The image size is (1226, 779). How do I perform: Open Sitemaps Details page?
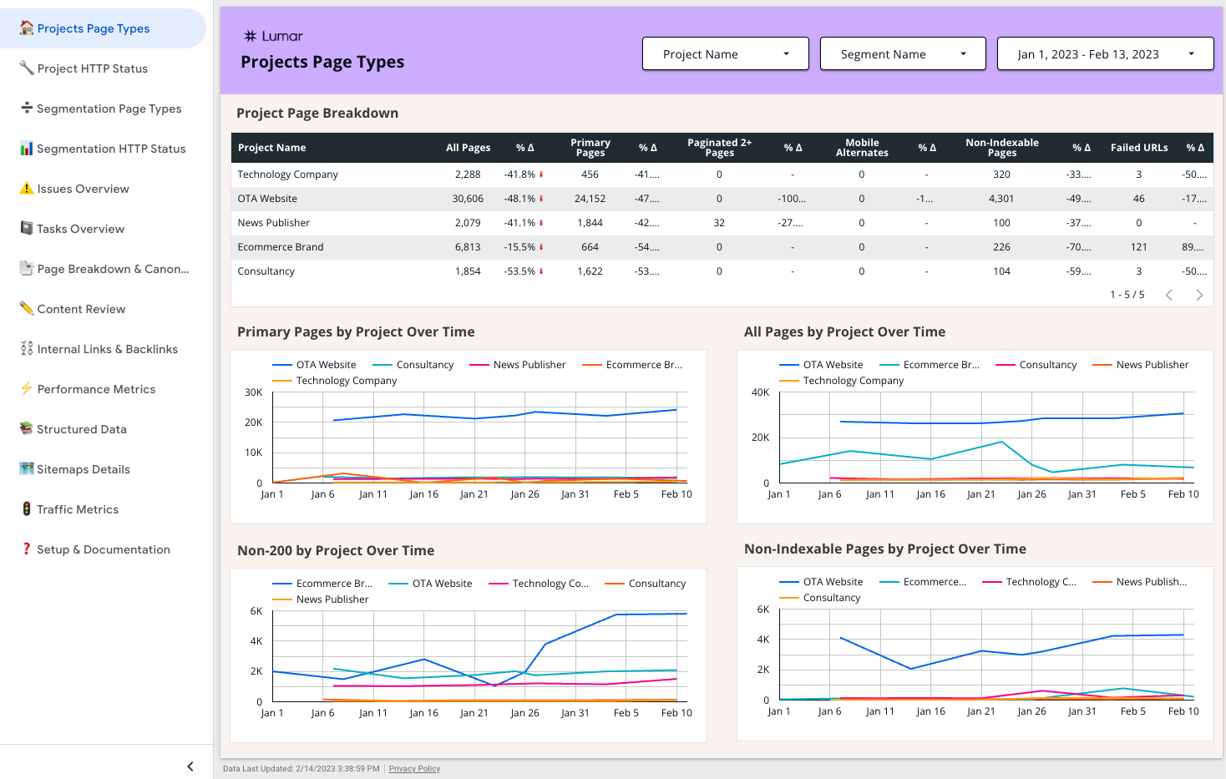pos(84,469)
